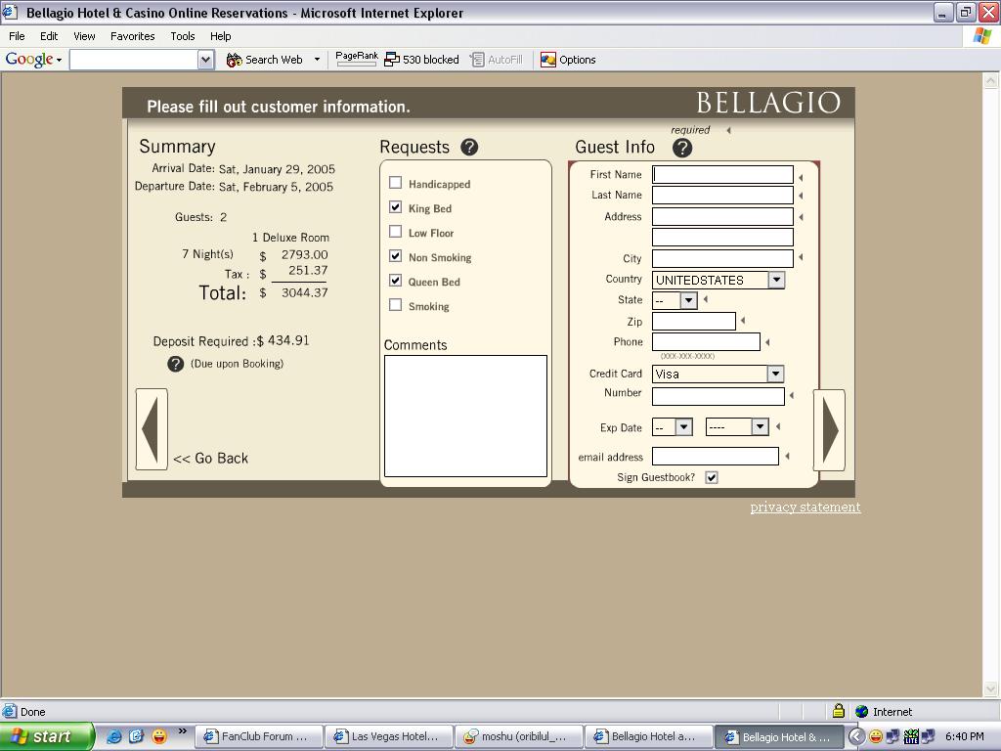This screenshot has width=1001, height=751.
Task: Click the Internet Explorer quick launch icon
Action: click(x=113, y=736)
